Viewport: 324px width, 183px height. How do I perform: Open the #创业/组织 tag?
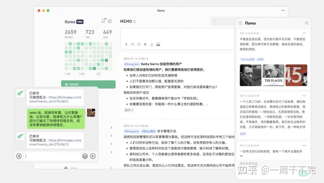click(149, 131)
